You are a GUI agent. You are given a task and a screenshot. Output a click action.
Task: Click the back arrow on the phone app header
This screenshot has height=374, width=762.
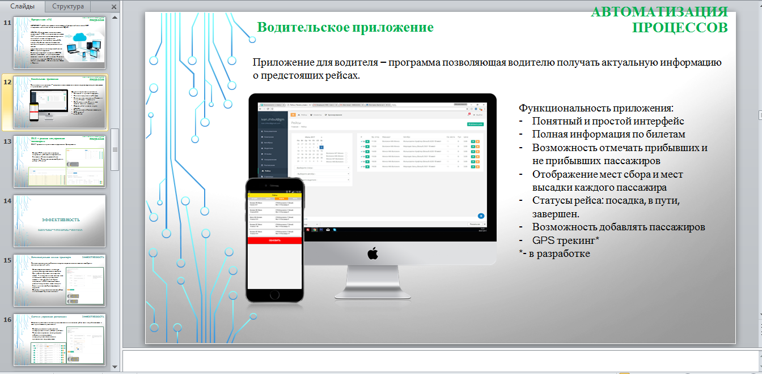point(248,195)
